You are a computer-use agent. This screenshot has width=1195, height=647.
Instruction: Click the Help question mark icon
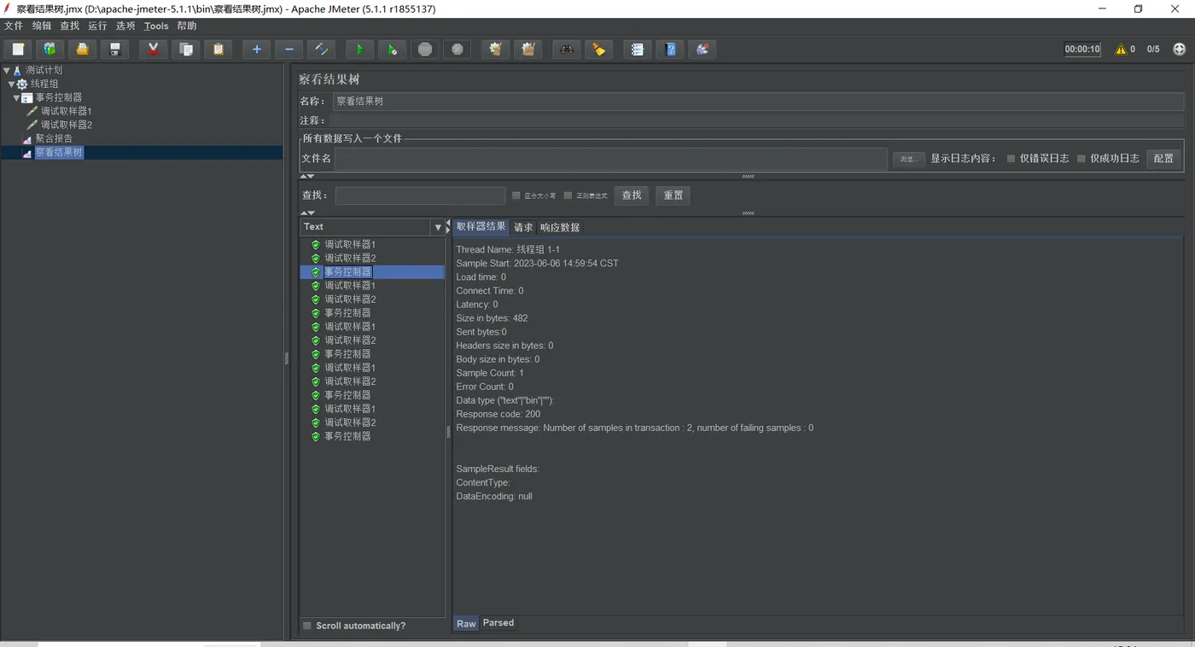tap(670, 50)
